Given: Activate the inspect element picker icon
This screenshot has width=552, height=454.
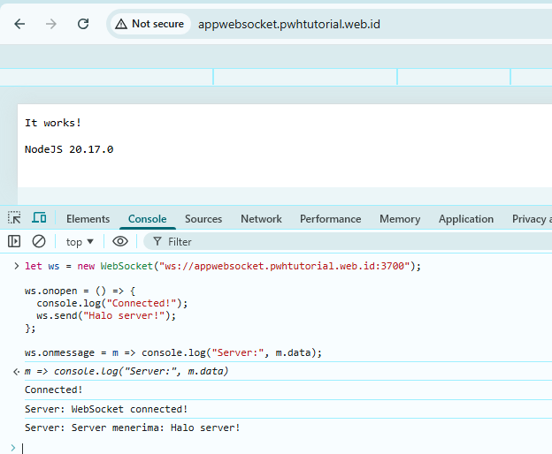Looking at the screenshot, I should [14, 218].
